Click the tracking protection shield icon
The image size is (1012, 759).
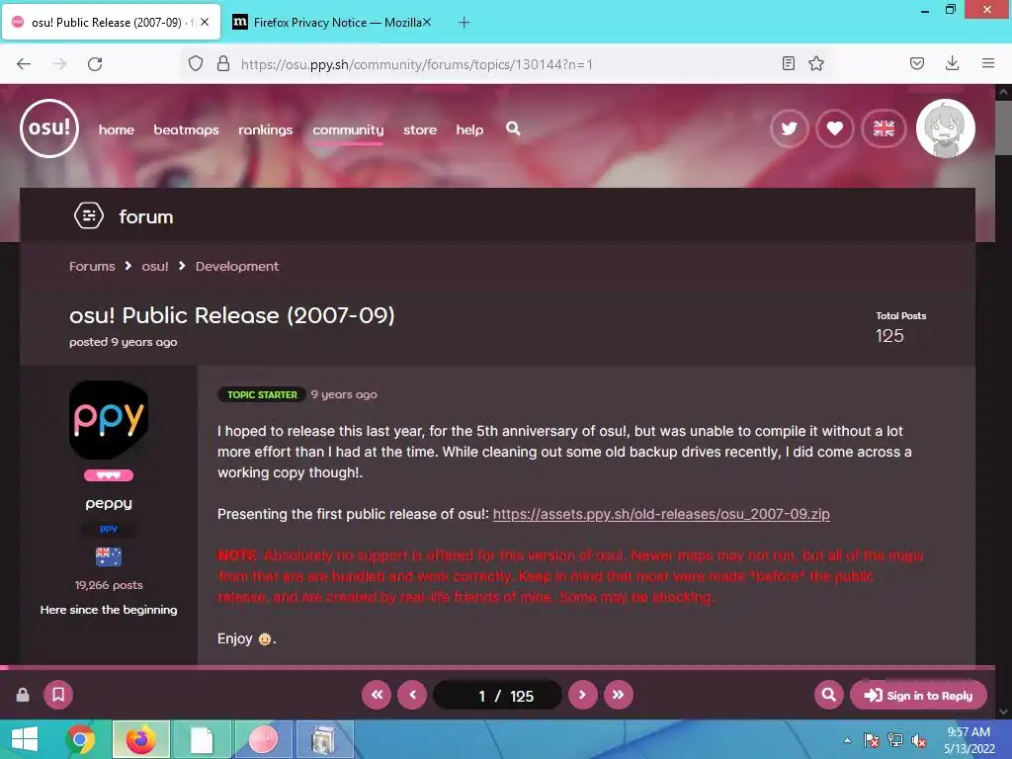click(x=196, y=63)
